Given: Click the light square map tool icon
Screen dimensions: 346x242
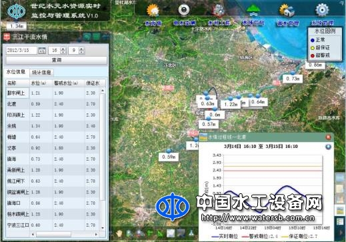Looking at the screenshot, I should [171, 233].
